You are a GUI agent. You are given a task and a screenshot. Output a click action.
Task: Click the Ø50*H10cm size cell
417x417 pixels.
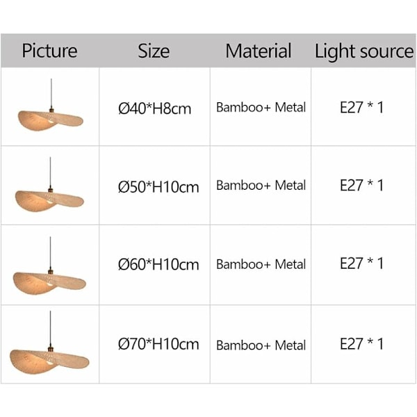click(x=158, y=187)
